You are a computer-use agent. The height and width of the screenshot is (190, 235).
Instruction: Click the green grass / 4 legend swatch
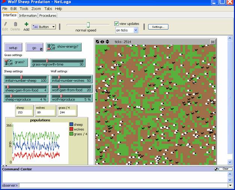[x=71, y=134]
